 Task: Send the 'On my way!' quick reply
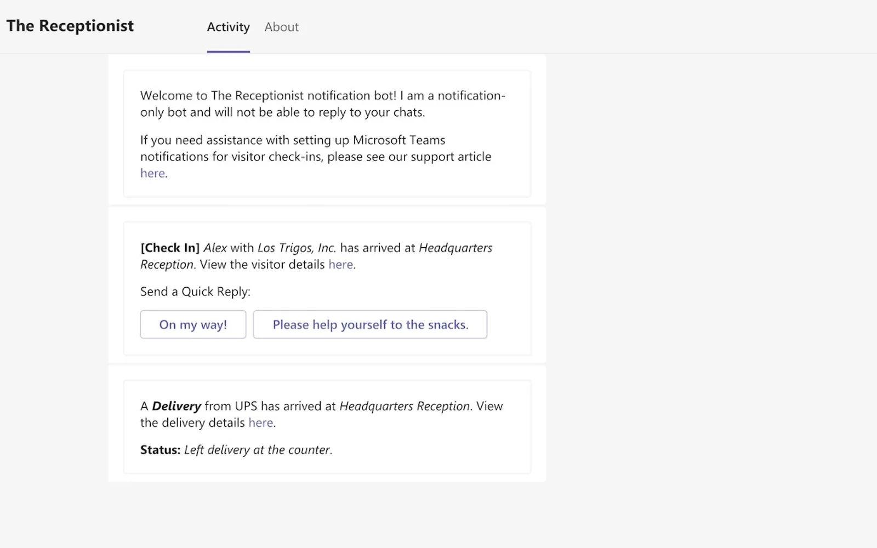(x=193, y=324)
